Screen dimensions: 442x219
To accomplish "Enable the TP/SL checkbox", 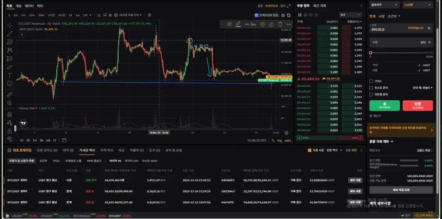I will 371,81.
